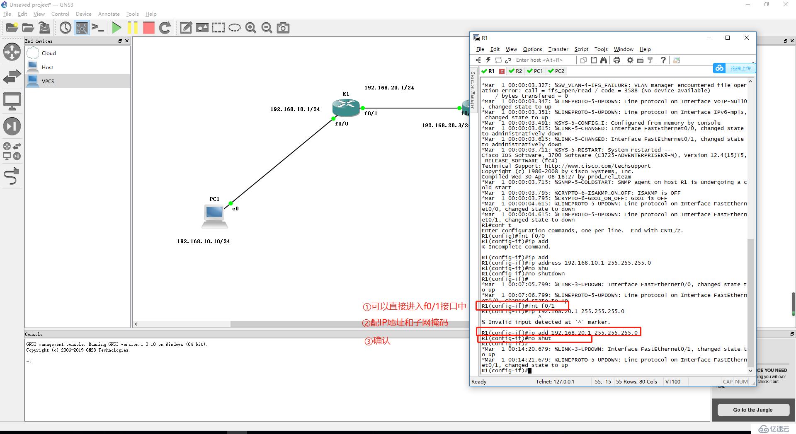796x434 pixels.
Task: Click the Zoom out magnifier icon
Action: pos(267,28)
